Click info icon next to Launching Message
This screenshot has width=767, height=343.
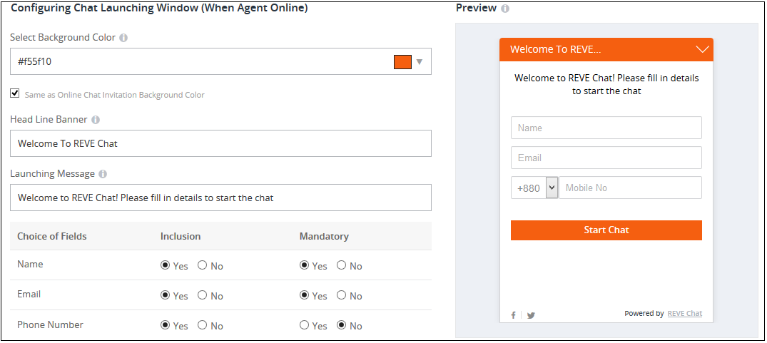102,174
